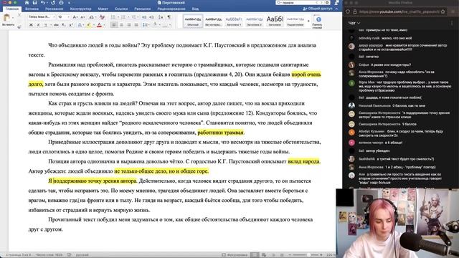Open the Styles Pane button
This screenshot has width=459, height=258.
coord(318,21)
